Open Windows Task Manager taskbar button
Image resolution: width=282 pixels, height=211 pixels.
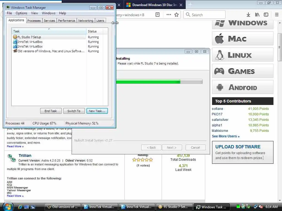(211, 207)
